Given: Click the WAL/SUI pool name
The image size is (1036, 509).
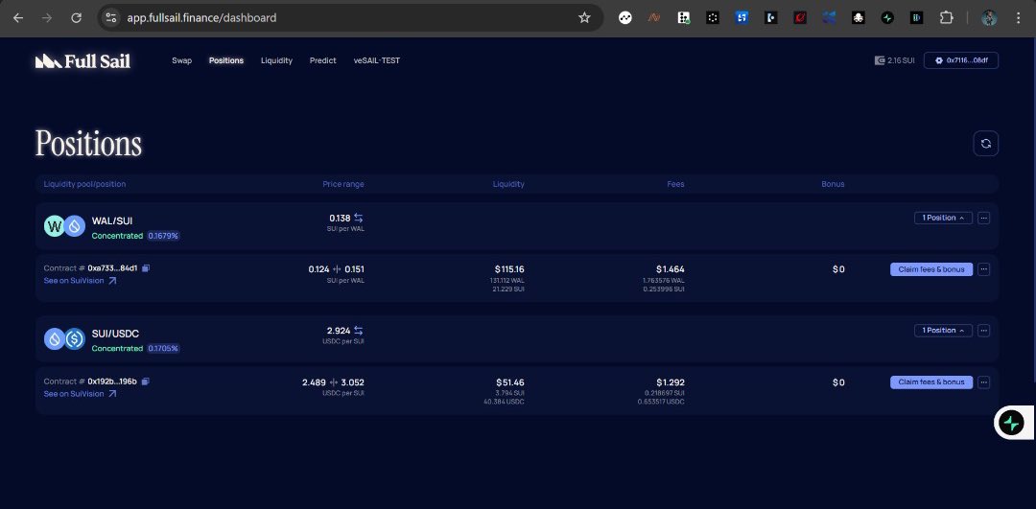Looking at the screenshot, I should click(112, 220).
